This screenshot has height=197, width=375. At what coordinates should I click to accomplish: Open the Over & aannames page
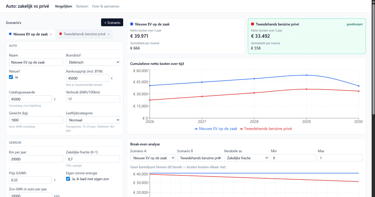pos(106,6)
